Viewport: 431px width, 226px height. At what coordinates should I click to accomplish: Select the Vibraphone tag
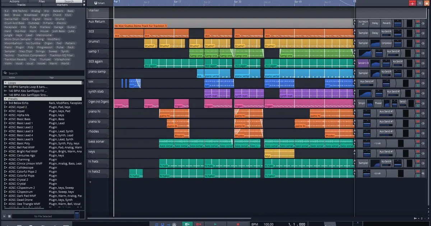pos(62,59)
